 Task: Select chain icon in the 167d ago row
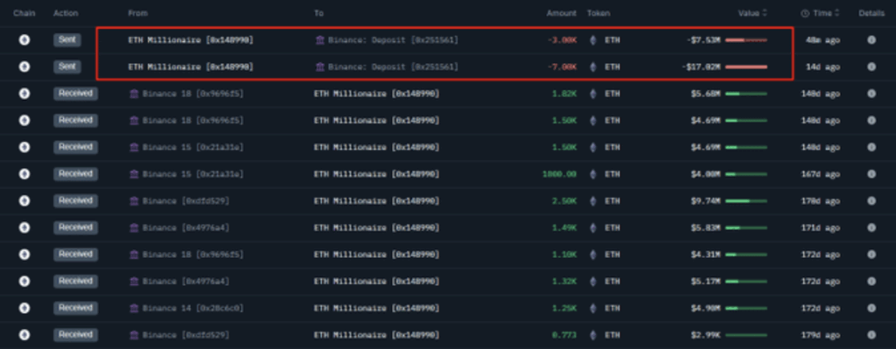[24, 174]
